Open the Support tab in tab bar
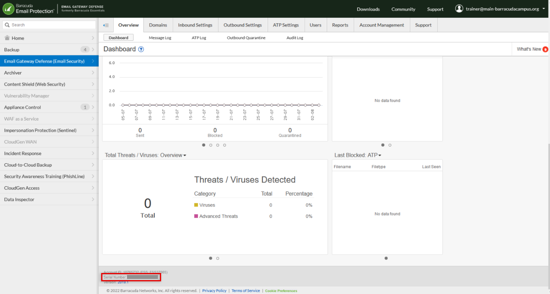550x294 pixels. point(423,25)
